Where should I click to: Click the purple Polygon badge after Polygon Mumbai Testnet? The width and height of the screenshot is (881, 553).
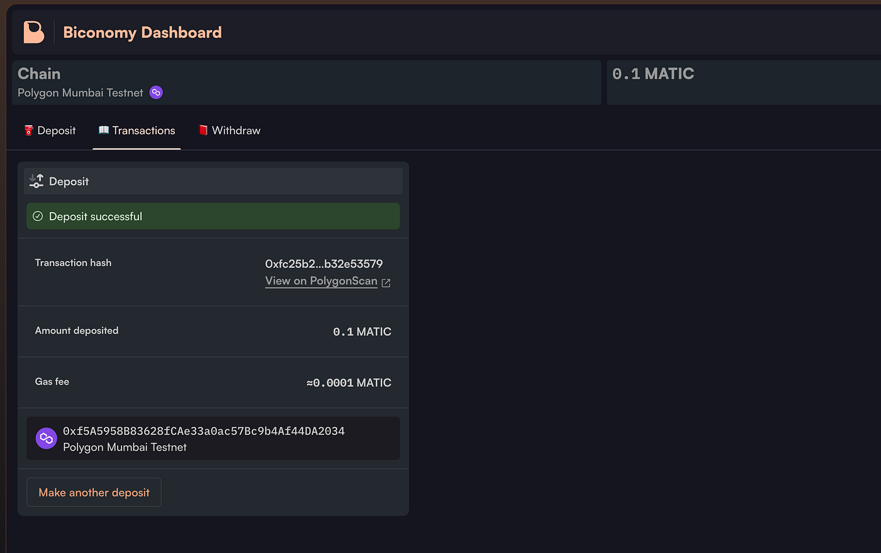click(x=156, y=92)
